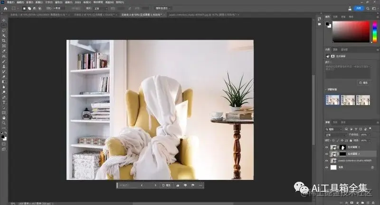Open the File menu
Screen dimensions: 380x205
click(x=10, y=2)
